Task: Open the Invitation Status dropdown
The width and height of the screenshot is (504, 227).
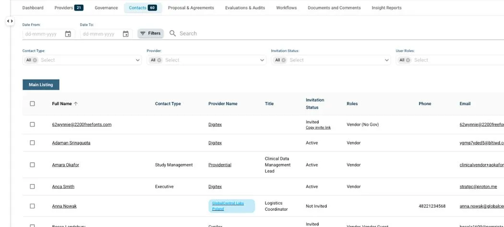Action: 387,60
